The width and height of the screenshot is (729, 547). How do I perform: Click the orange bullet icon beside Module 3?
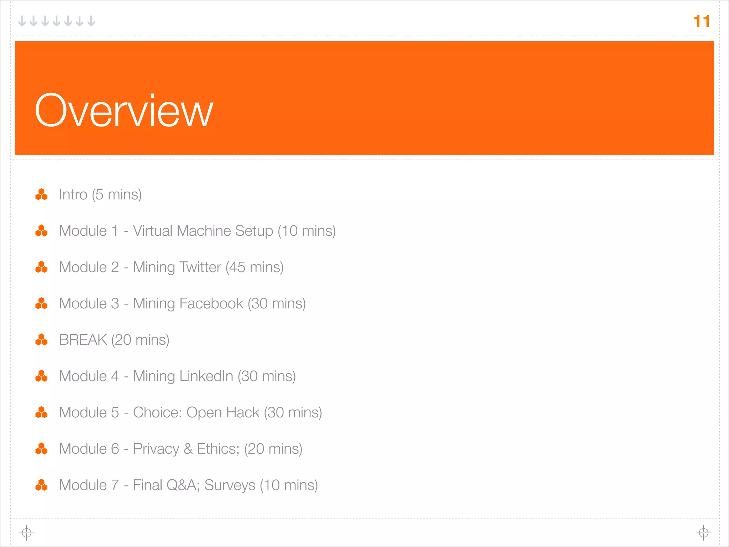(41, 303)
